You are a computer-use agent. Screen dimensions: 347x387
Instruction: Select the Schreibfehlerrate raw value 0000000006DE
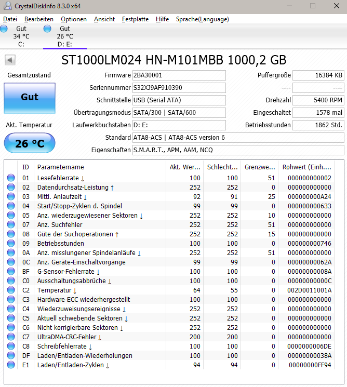coord(309,346)
